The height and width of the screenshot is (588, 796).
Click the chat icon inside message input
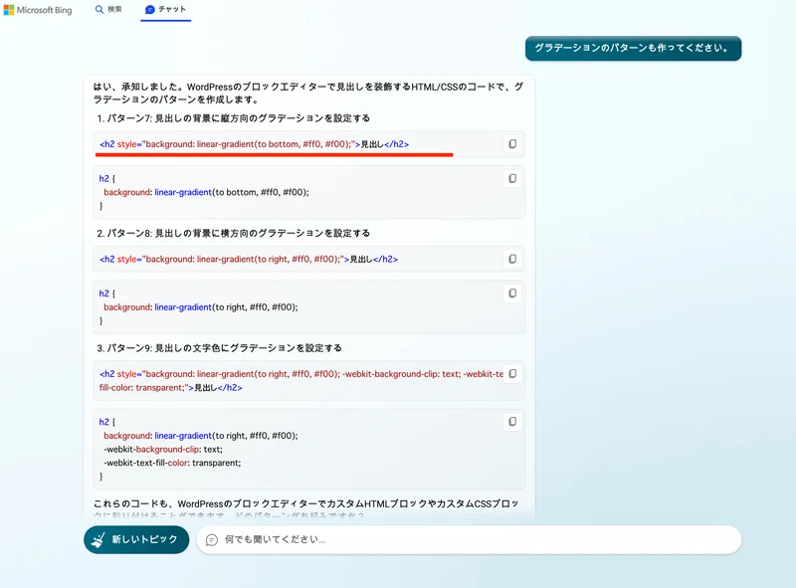pyautogui.click(x=212, y=540)
